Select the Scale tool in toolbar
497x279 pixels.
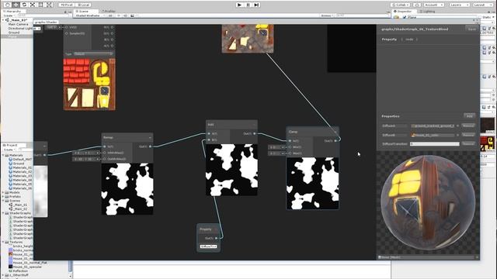click(x=33, y=5)
